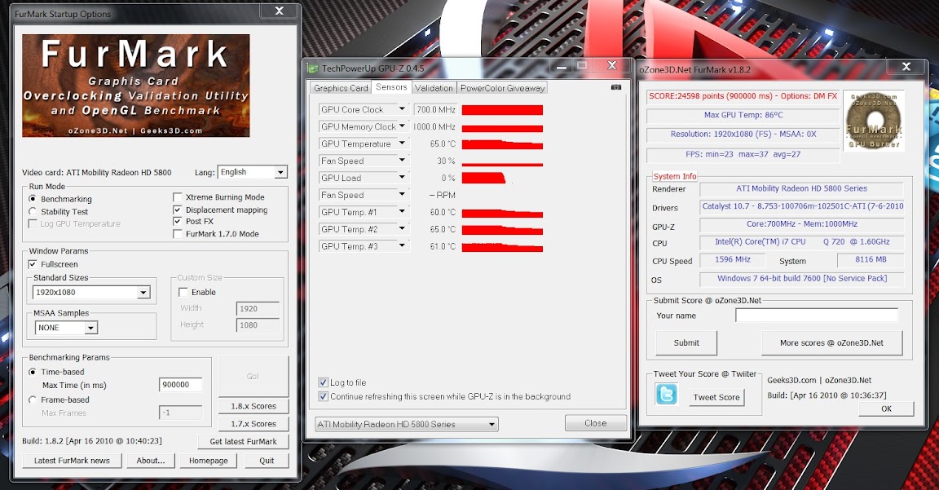Click Get latest FurMark button

(243, 441)
